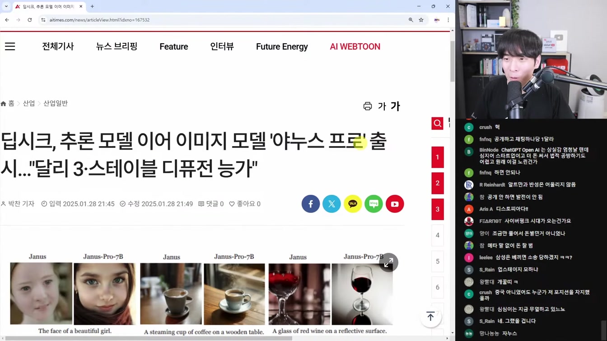Click the home icon breadcrumb 홈

coord(8,103)
